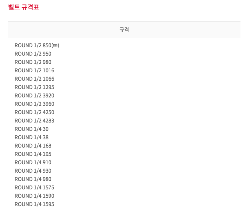Image resolution: width=245 pixels, height=209 pixels.
Task: Click the 벨트 규격표 heading
Action: 24,7
